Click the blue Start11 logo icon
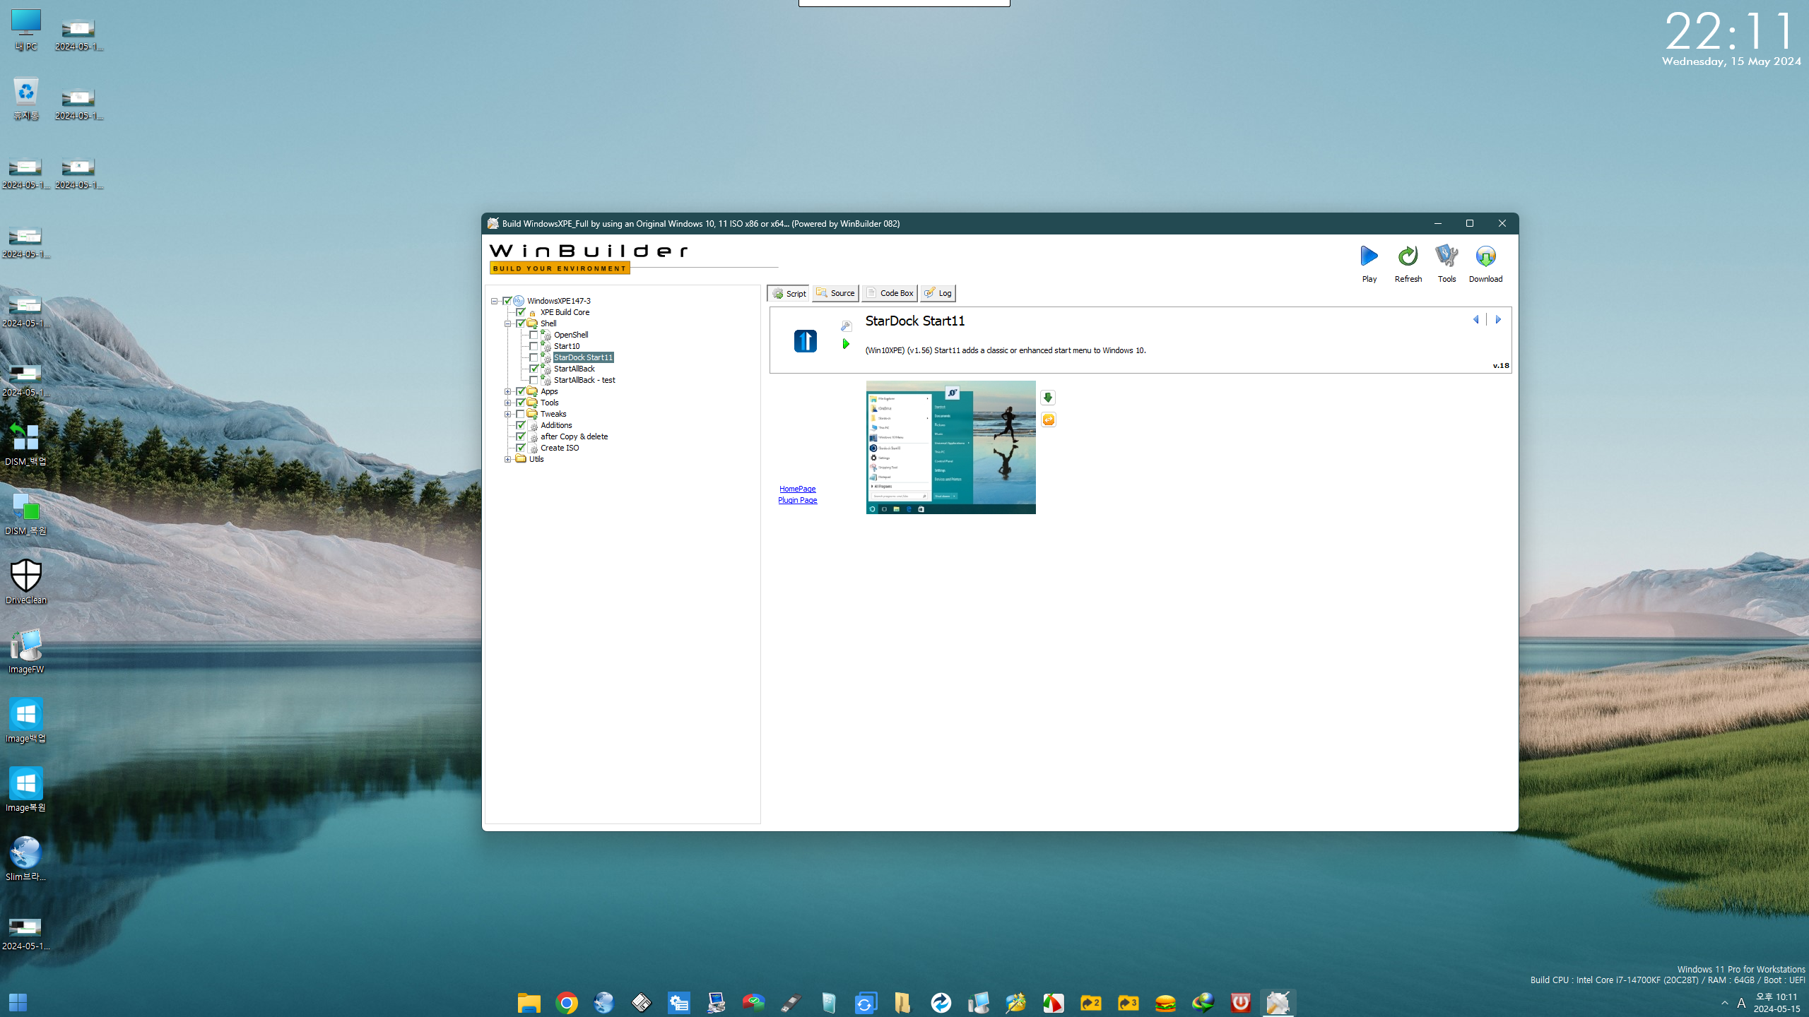1809x1017 pixels. tap(805, 341)
